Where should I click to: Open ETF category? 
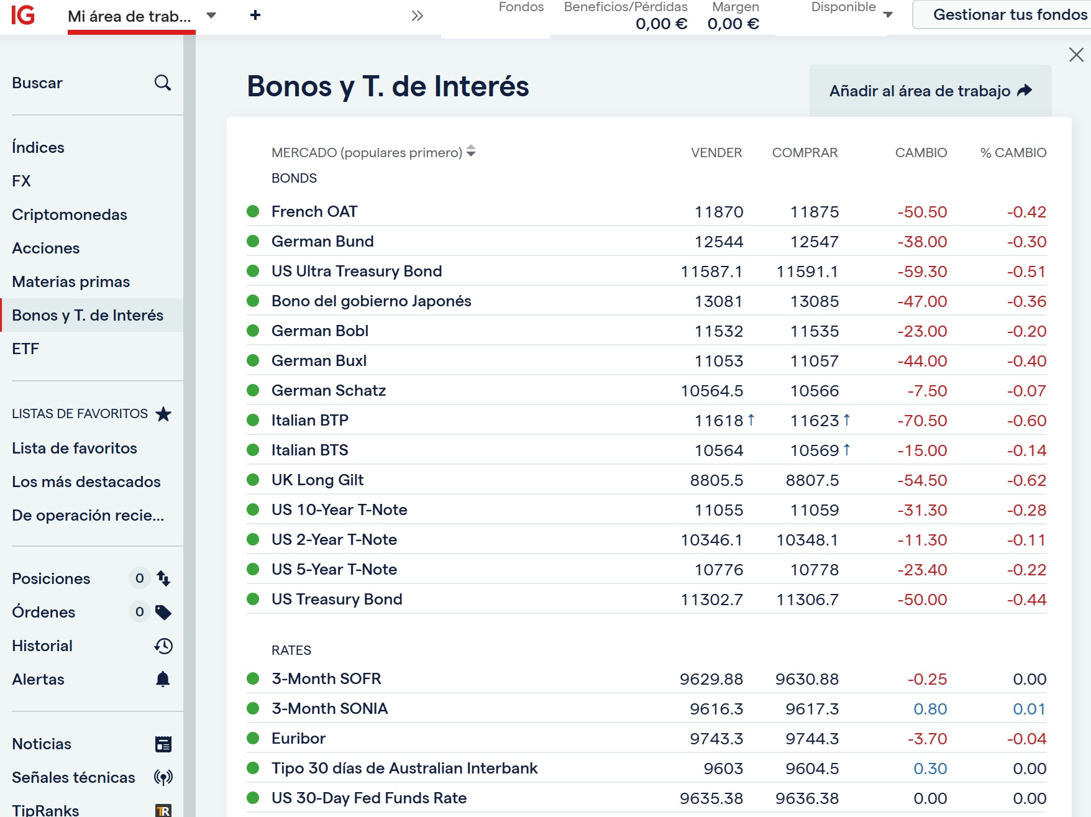point(25,349)
